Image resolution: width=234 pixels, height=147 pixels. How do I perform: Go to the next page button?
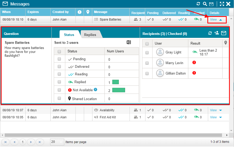coord(31,142)
